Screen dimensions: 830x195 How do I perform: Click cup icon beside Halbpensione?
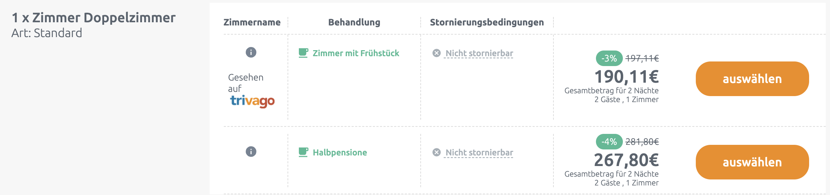tap(303, 152)
